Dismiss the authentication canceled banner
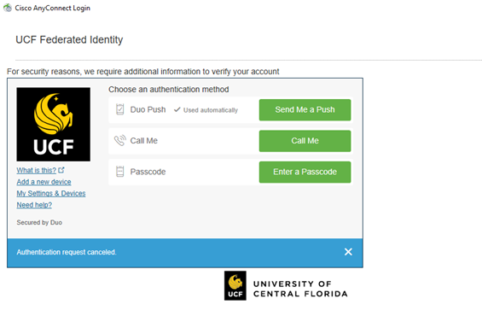 pyautogui.click(x=348, y=252)
